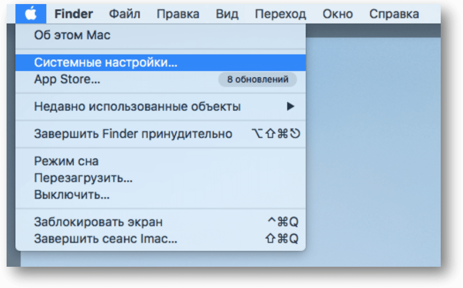Open the Finder menu
463x288 pixels.
point(73,14)
